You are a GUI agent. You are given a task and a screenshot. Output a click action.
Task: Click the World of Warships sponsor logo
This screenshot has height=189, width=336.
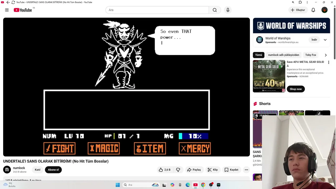click(x=260, y=40)
